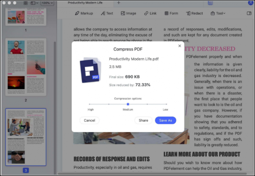Click the Medium compression slider handle

point(128,104)
